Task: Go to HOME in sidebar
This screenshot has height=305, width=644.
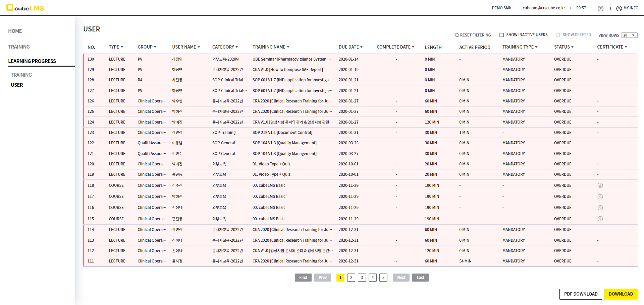Action: (15, 31)
